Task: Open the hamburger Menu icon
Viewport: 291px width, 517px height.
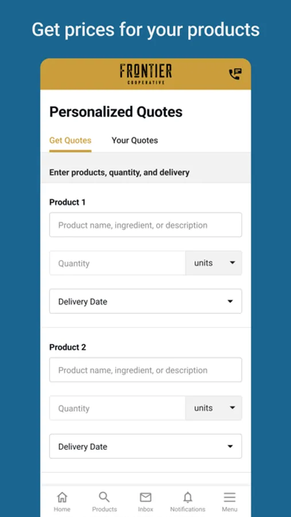Action: point(230,497)
